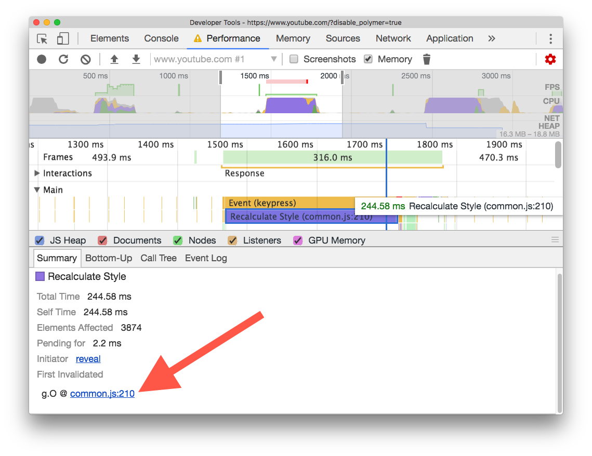Image resolution: width=592 pixels, height=456 pixels.
Task: Open the Sources panel
Action: coord(343,38)
